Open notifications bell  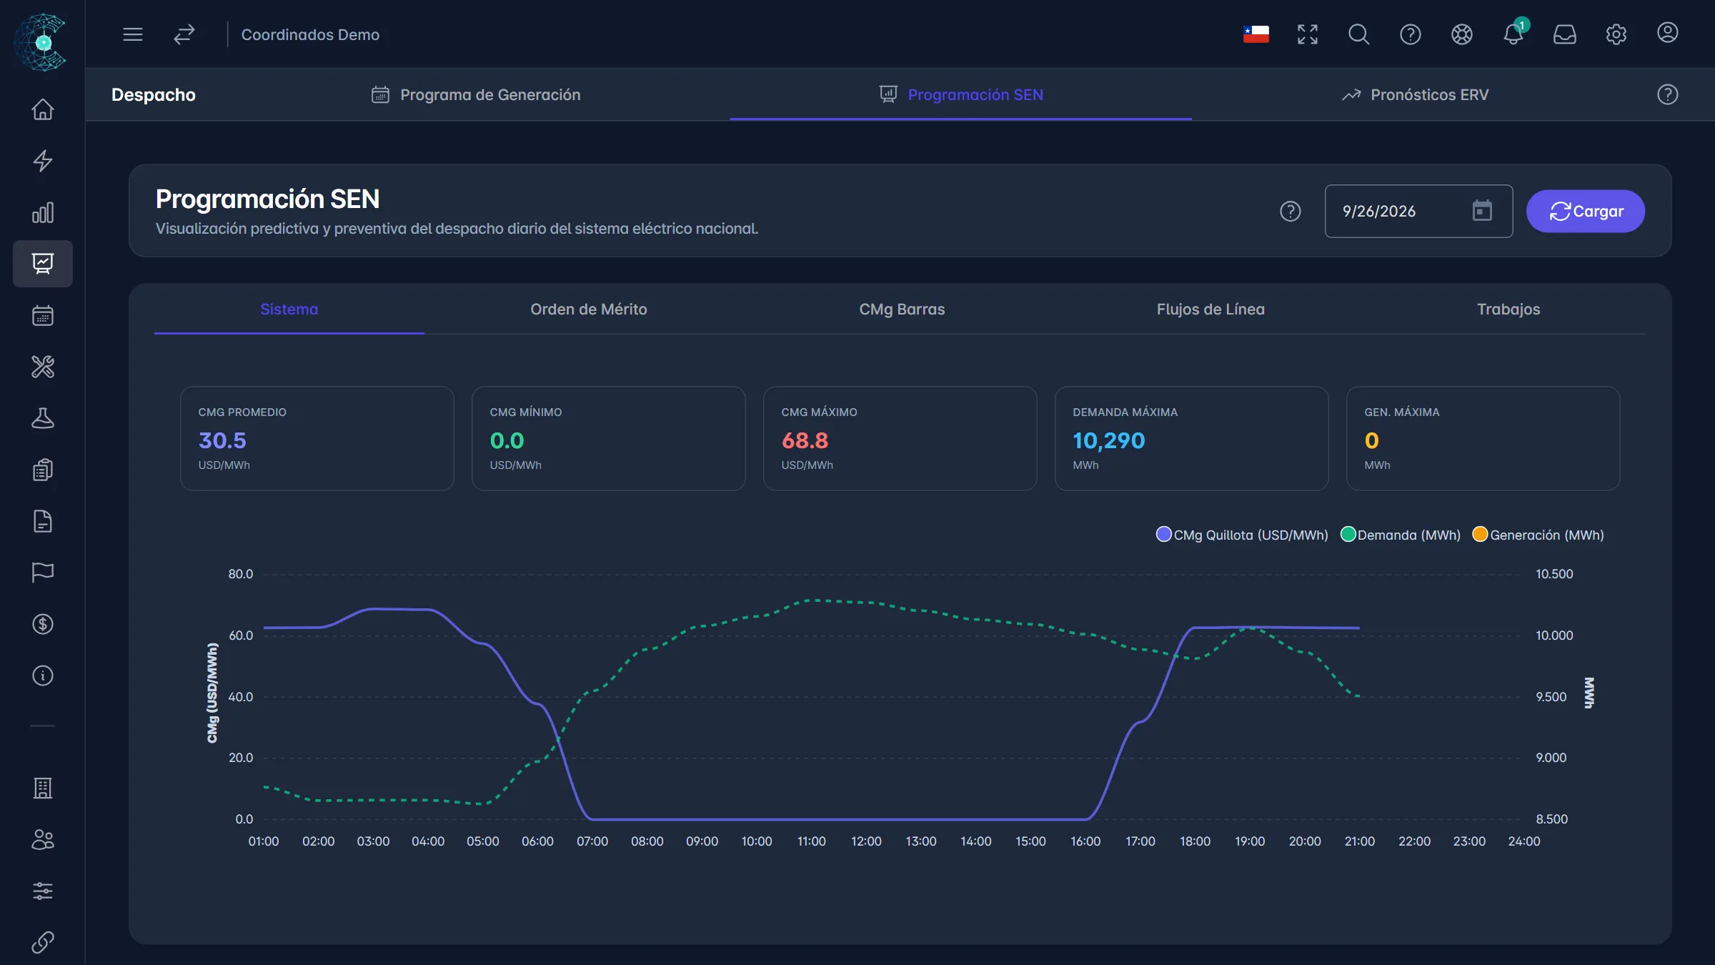[1513, 34]
